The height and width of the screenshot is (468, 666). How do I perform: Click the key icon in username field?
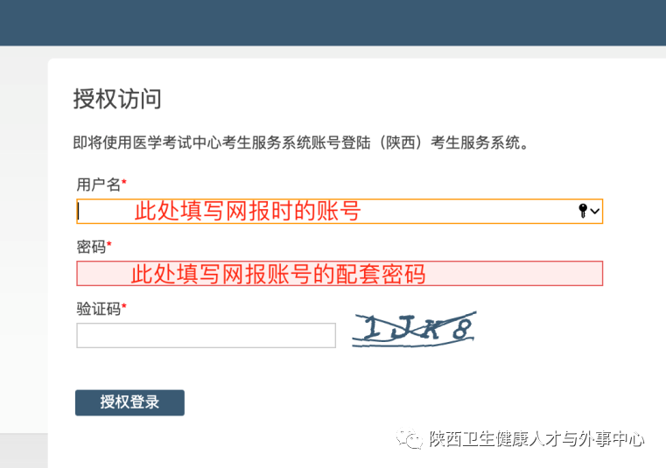tap(583, 211)
